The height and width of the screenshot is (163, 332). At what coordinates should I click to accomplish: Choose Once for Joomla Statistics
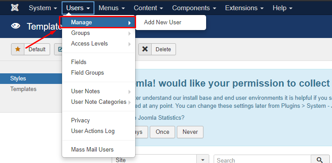tap(162, 132)
